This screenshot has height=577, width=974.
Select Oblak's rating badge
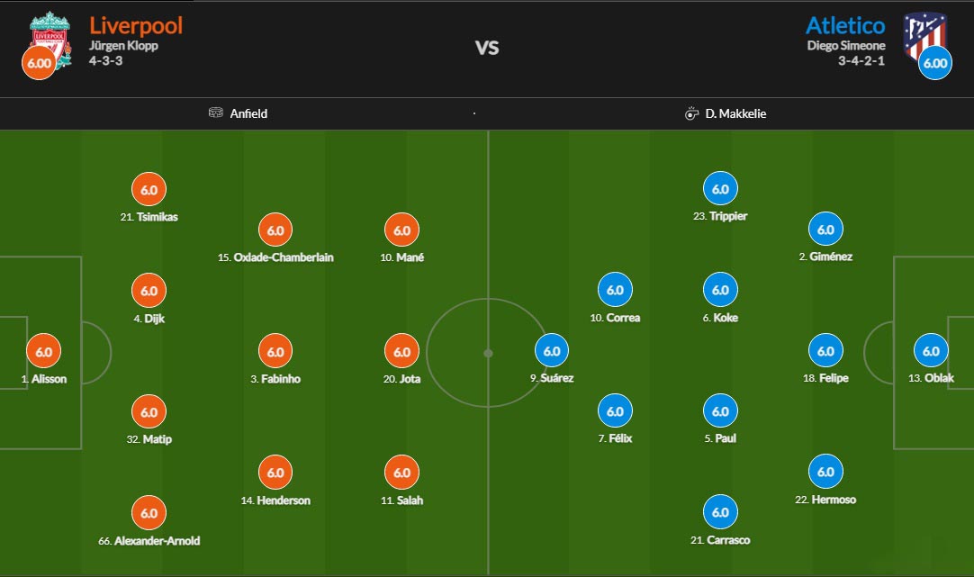931,351
